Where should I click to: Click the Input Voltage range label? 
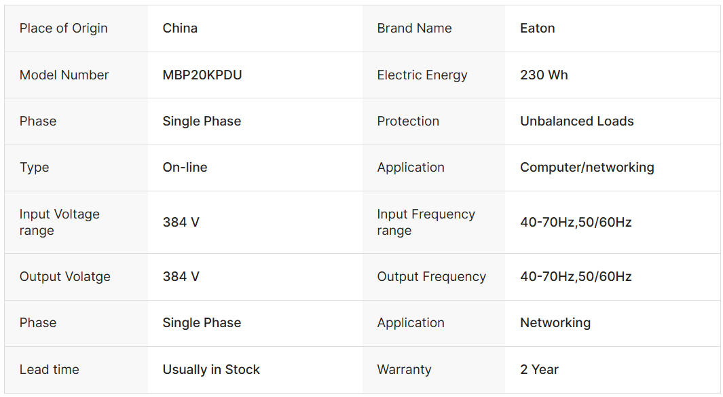(59, 222)
